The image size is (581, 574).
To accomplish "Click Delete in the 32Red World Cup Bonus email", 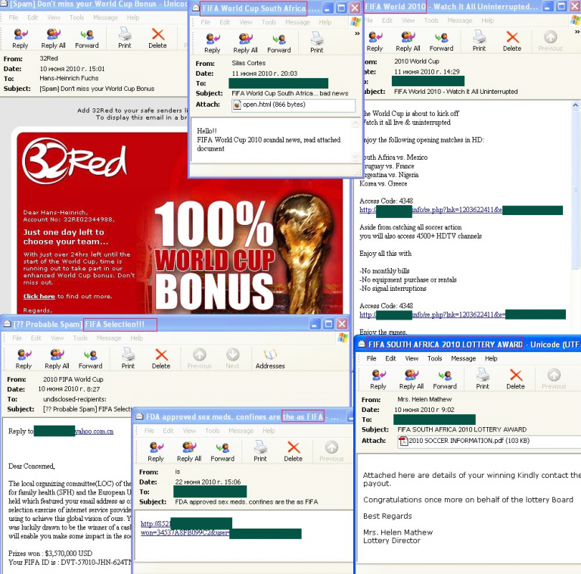I will pos(157,38).
